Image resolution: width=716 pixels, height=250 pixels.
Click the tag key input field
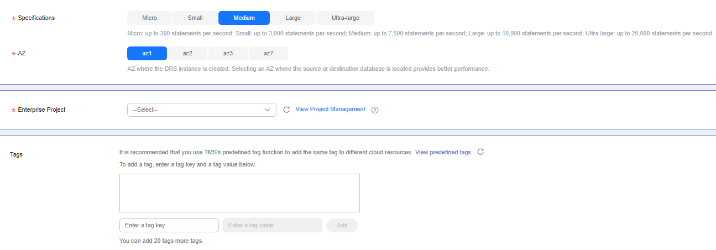tap(169, 225)
